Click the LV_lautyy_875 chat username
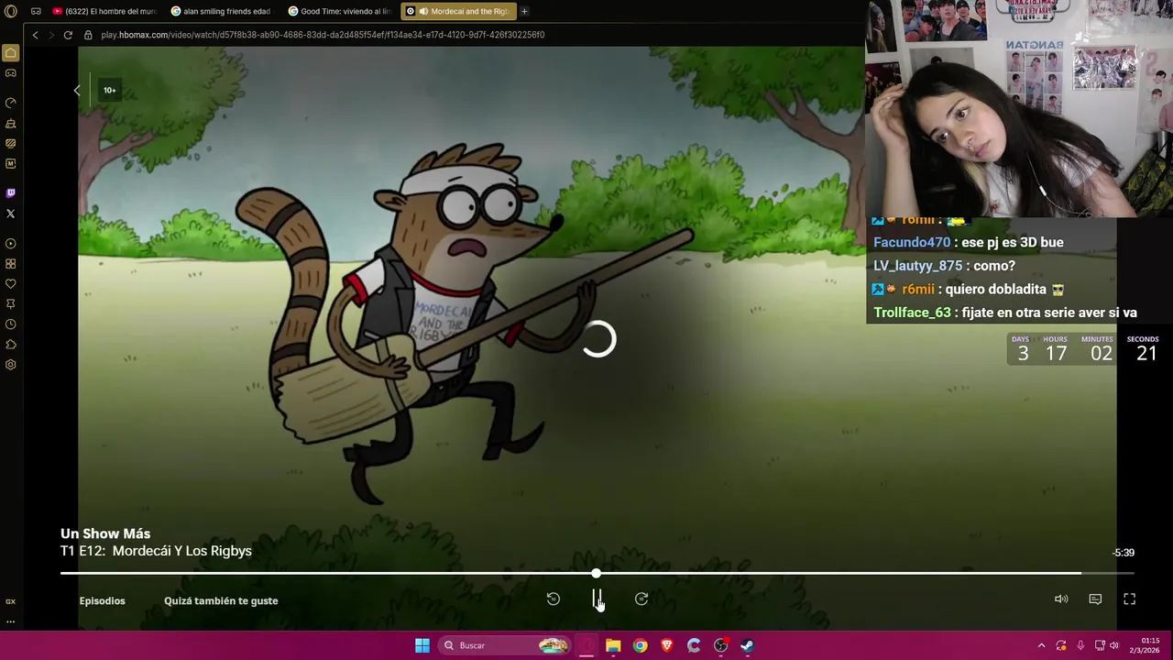Screen dimensions: 1173x660 click(x=918, y=266)
